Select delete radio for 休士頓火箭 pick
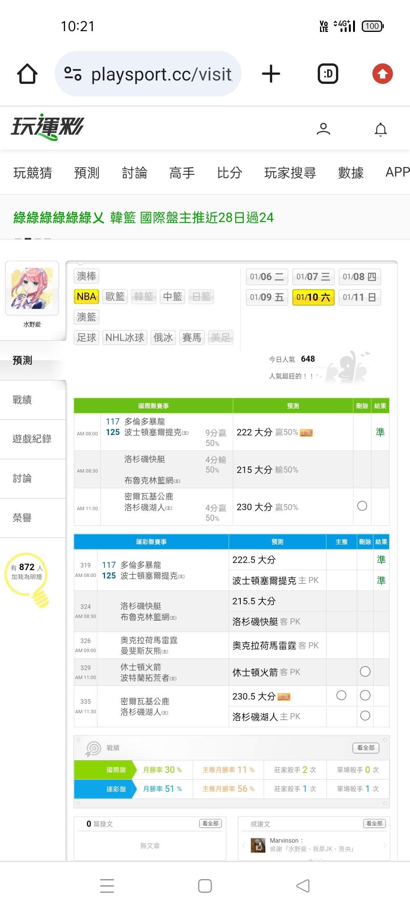 coord(365,671)
